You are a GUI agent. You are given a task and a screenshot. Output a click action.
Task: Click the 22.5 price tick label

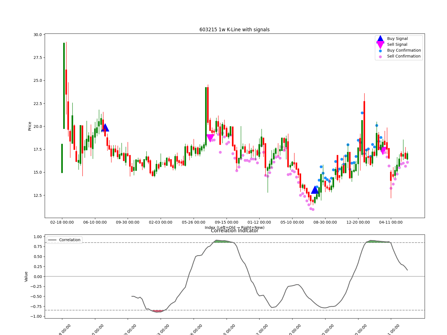coord(38,104)
